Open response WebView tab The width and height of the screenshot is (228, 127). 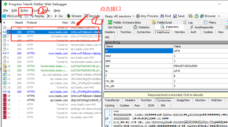click(216, 100)
